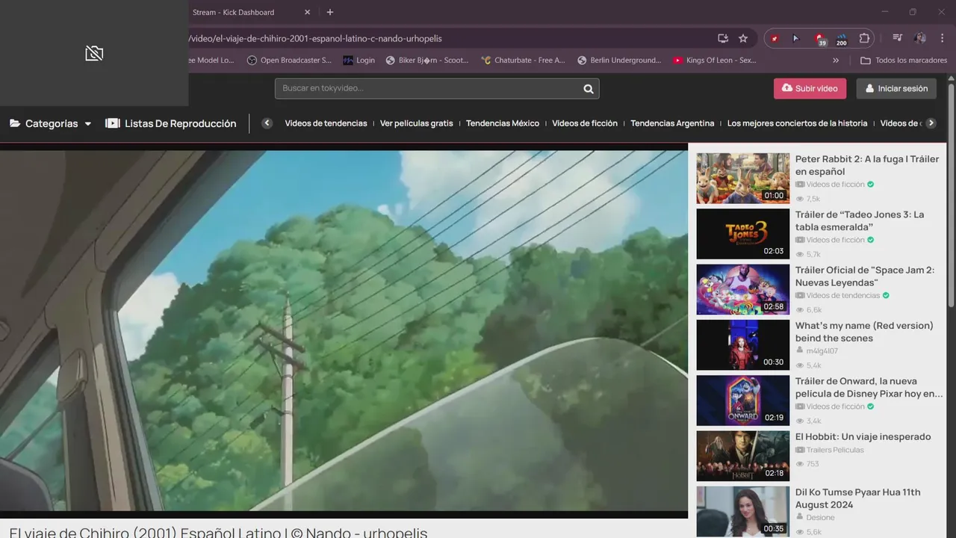
Task: Click the video title 'El viaje de Chihiro (2001)'
Action: (x=218, y=531)
